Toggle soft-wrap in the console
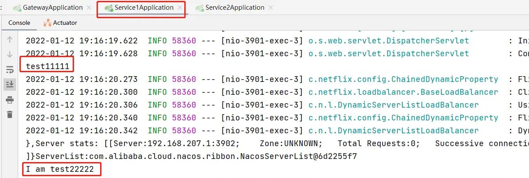The image size is (529, 178). click(x=10, y=70)
